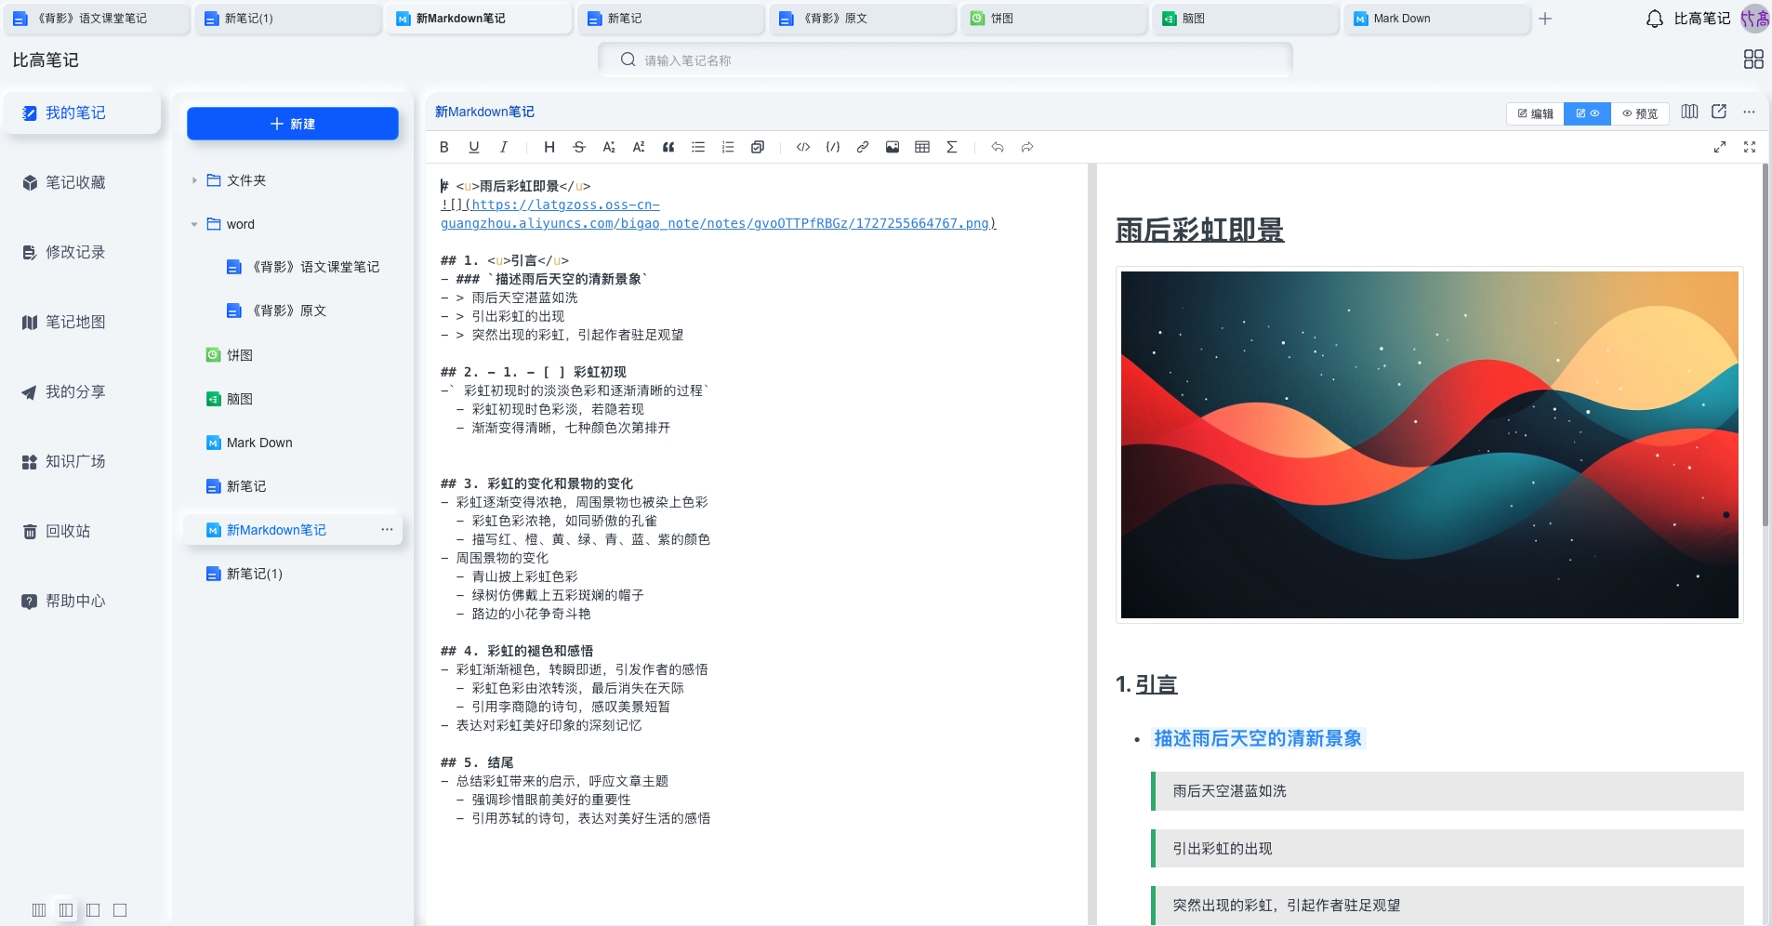Insert an image into the note
This screenshot has width=1772, height=926.
[x=892, y=147]
